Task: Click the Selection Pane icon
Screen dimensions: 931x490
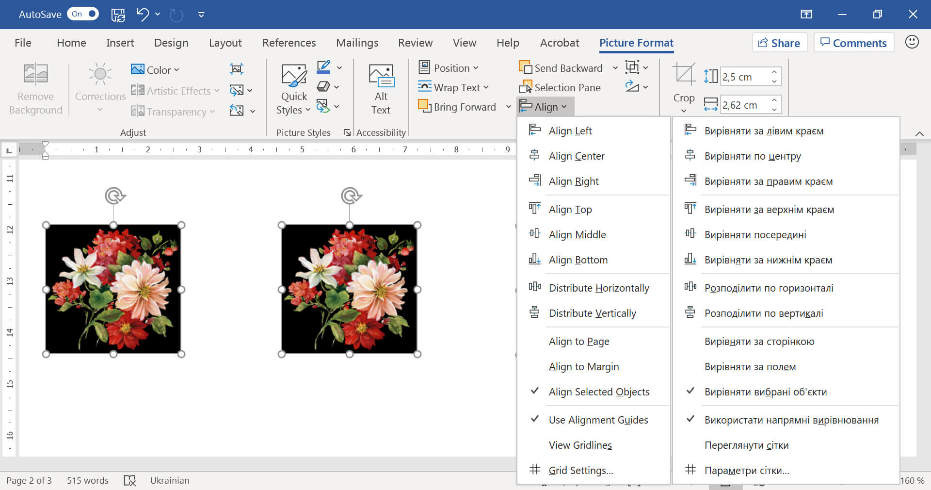Action: pyautogui.click(x=525, y=87)
